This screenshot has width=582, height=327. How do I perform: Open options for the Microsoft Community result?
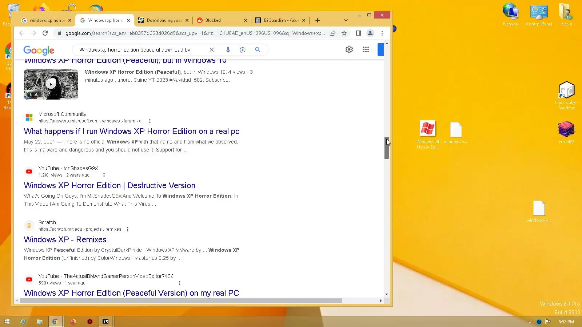(150, 121)
